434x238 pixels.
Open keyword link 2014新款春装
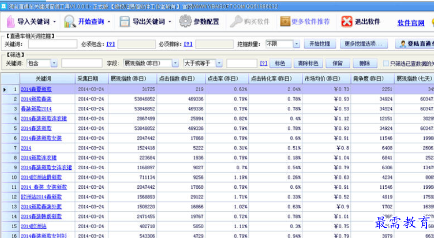coord(36,99)
